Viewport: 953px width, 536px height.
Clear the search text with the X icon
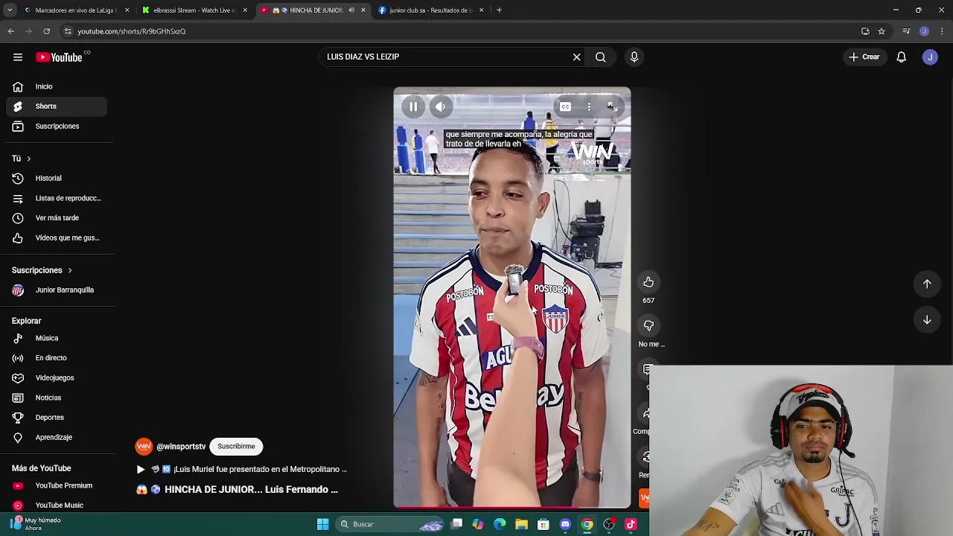pyautogui.click(x=576, y=57)
